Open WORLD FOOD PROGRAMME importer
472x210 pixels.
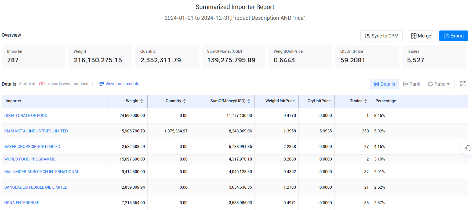click(30, 159)
